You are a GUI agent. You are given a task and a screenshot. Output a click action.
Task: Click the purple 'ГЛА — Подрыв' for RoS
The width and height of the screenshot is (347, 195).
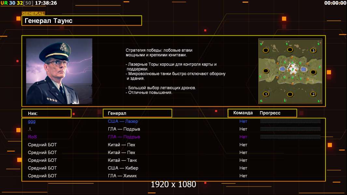pos(124,137)
